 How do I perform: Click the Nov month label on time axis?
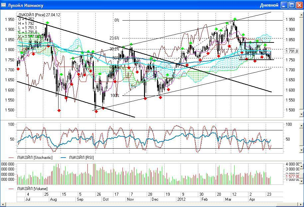point(130,199)
